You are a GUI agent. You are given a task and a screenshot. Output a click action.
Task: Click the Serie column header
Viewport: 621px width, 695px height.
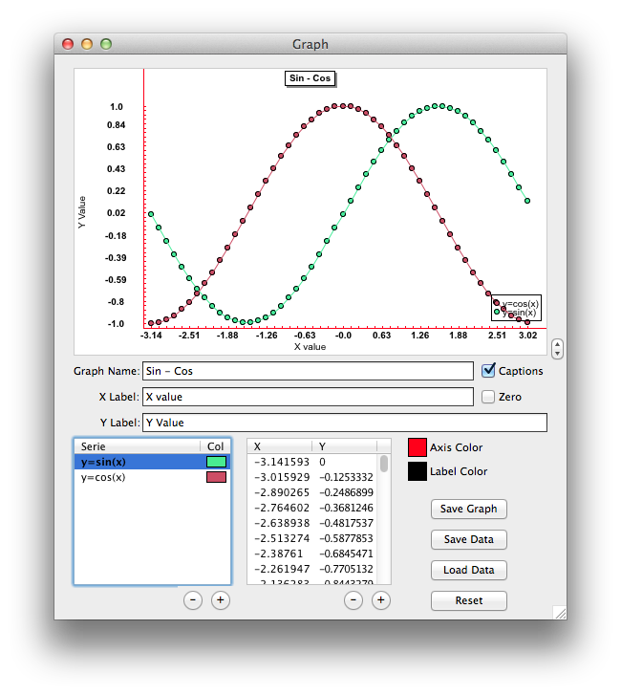click(x=138, y=446)
